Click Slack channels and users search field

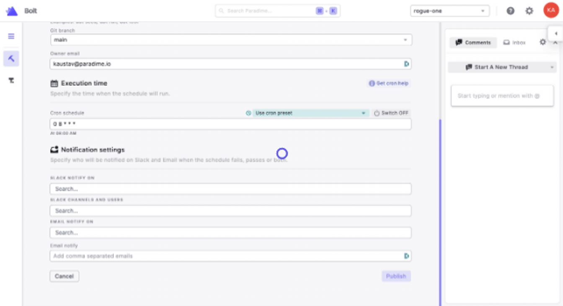click(x=231, y=211)
